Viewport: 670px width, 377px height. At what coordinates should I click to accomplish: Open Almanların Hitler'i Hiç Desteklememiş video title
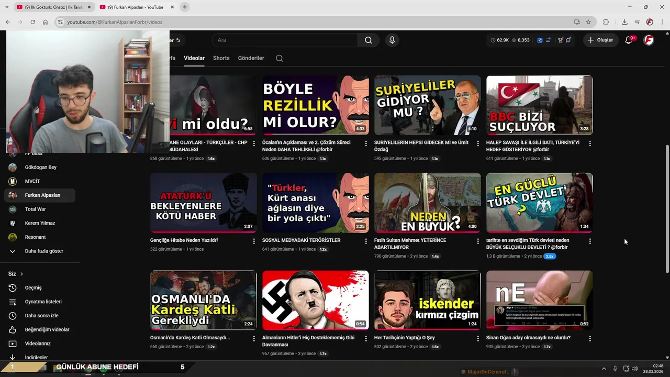pyautogui.click(x=308, y=341)
